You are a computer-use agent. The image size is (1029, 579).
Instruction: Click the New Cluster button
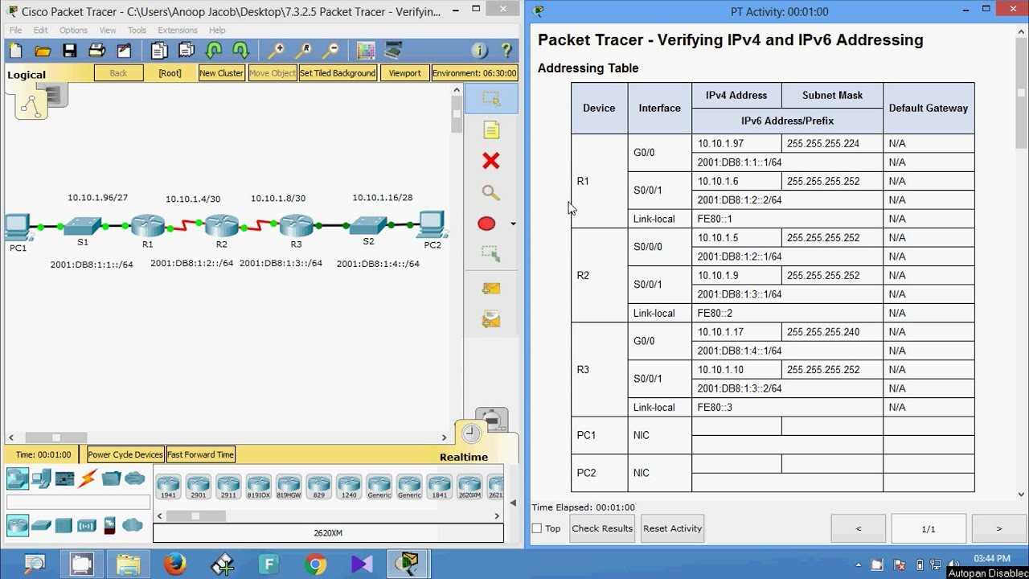point(221,73)
